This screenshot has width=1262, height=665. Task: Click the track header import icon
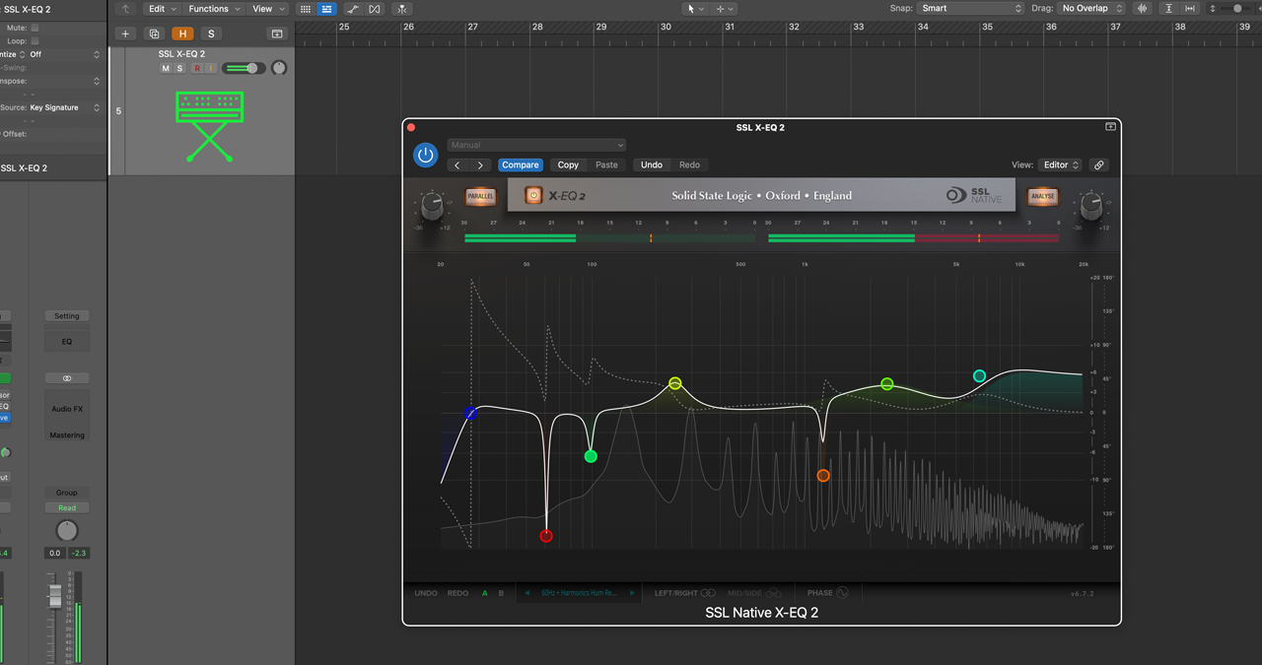point(277,33)
